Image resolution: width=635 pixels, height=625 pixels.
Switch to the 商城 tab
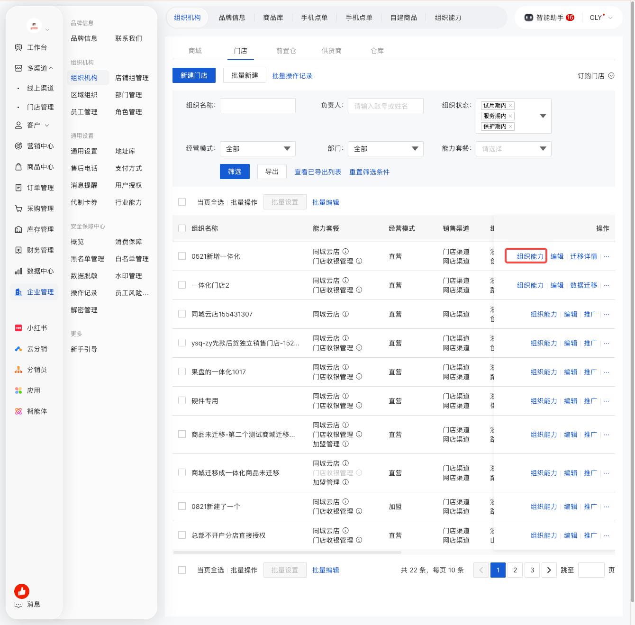coord(195,51)
